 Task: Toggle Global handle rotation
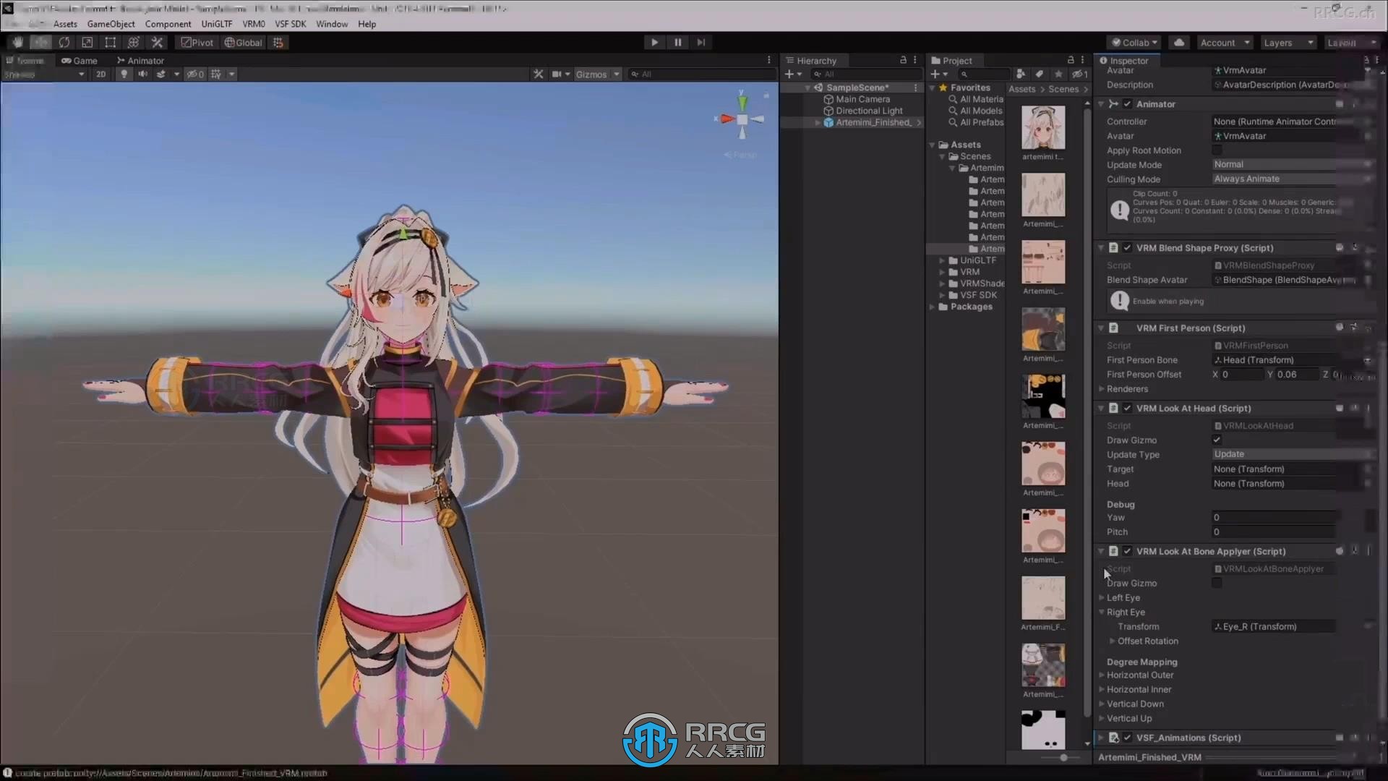tap(243, 43)
